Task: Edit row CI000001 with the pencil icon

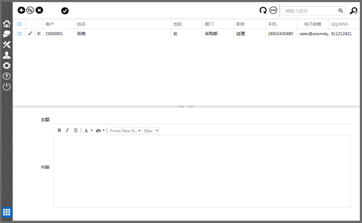Action: (30, 33)
